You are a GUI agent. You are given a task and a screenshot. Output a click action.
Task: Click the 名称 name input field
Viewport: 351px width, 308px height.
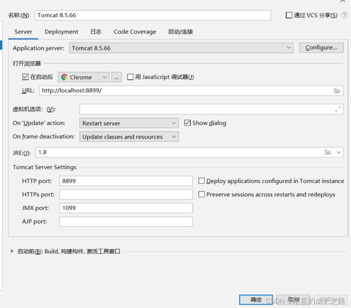153,15
